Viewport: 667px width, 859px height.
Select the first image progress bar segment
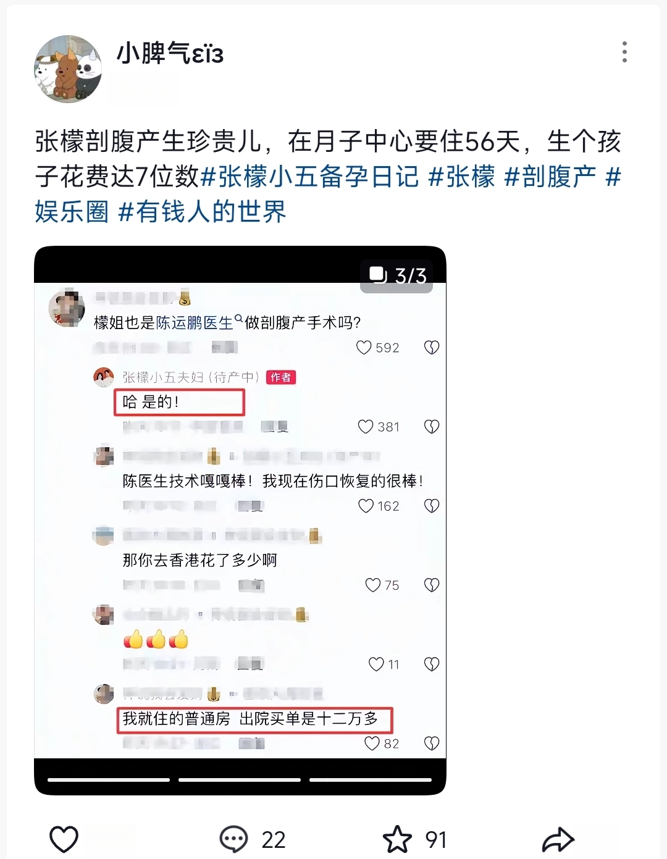109,780
